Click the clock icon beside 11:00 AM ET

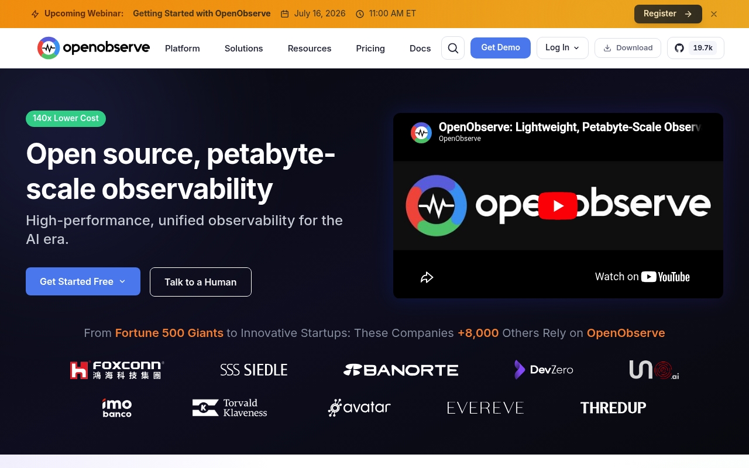click(360, 14)
